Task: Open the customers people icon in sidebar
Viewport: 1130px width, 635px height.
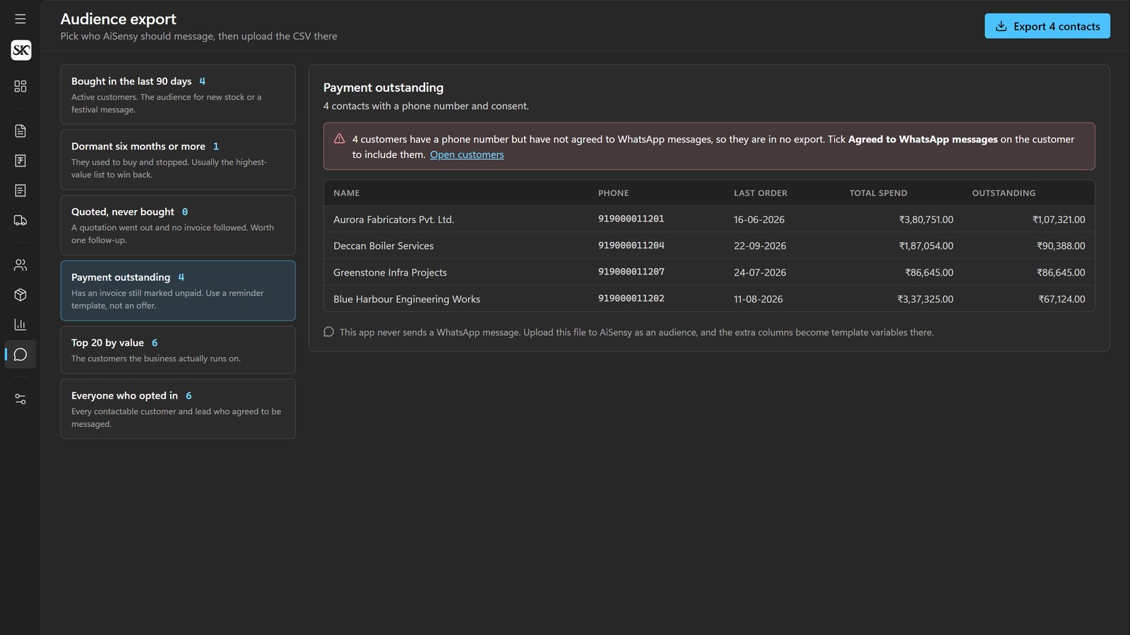Action: coord(20,265)
